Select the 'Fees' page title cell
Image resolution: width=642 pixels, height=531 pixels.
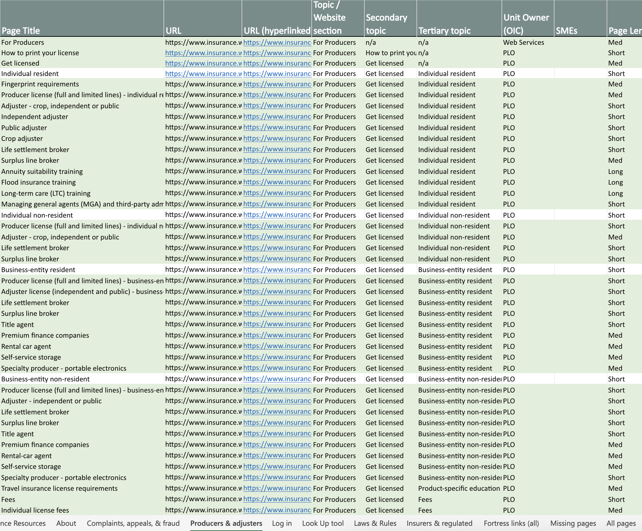82,499
